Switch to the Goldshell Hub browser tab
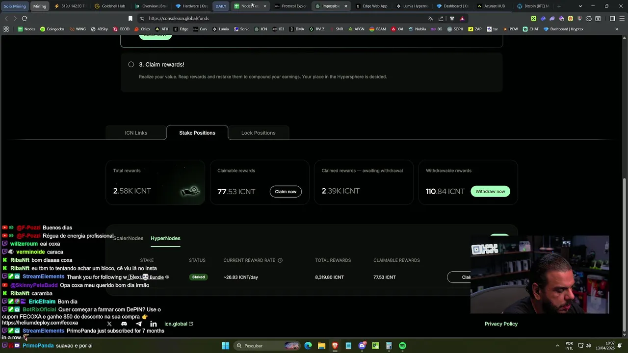The width and height of the screenshot is (628, 353). point(110,6)
